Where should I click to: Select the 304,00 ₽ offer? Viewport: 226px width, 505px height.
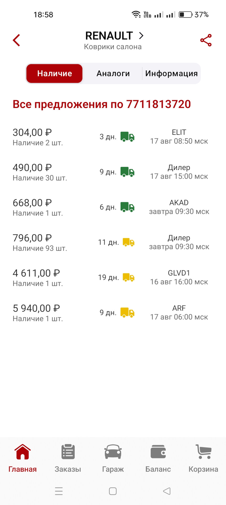(113, 137)
